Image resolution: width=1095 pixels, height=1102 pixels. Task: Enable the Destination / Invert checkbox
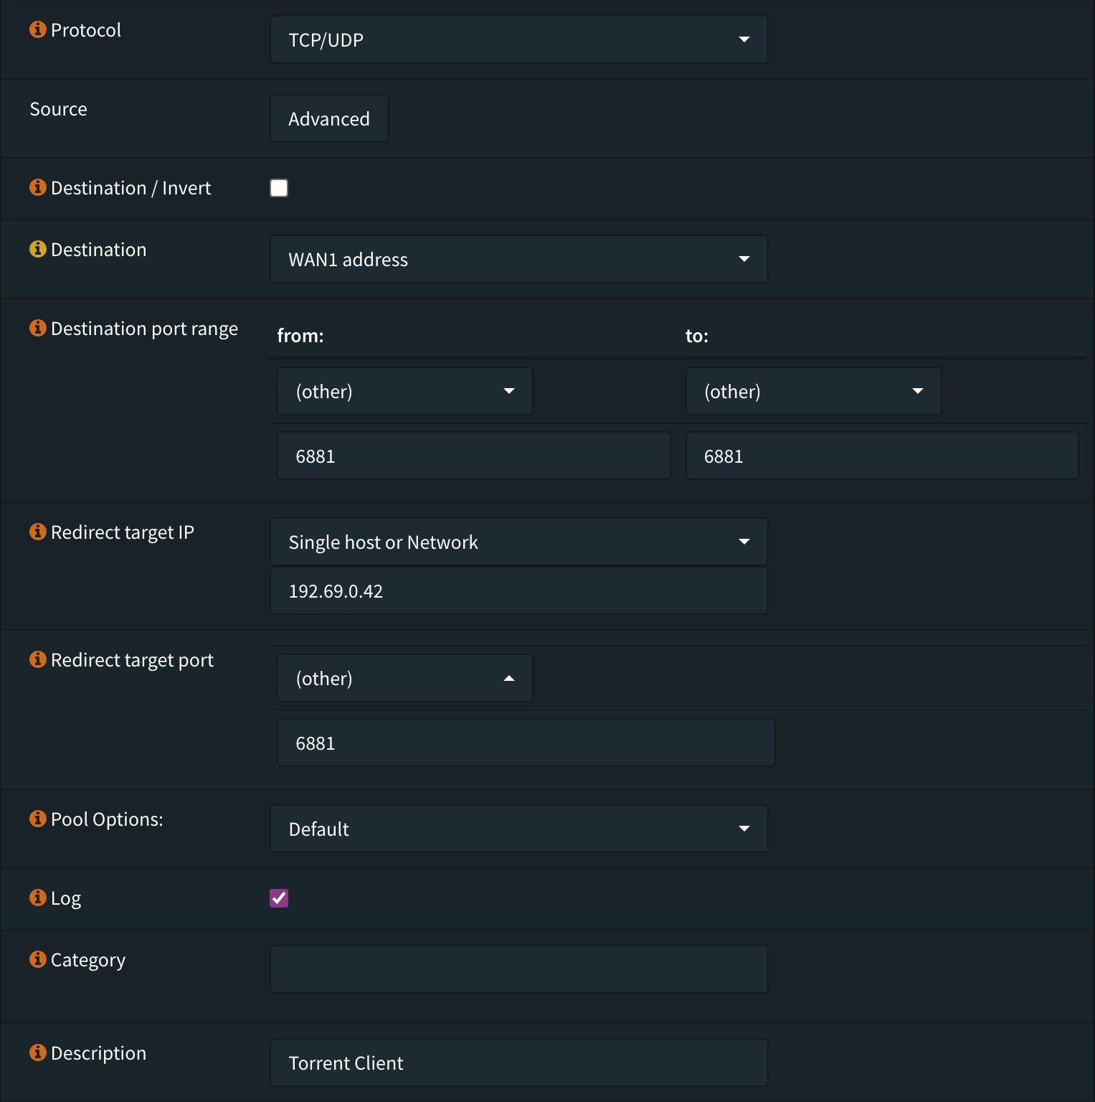(x=279, y=187)
